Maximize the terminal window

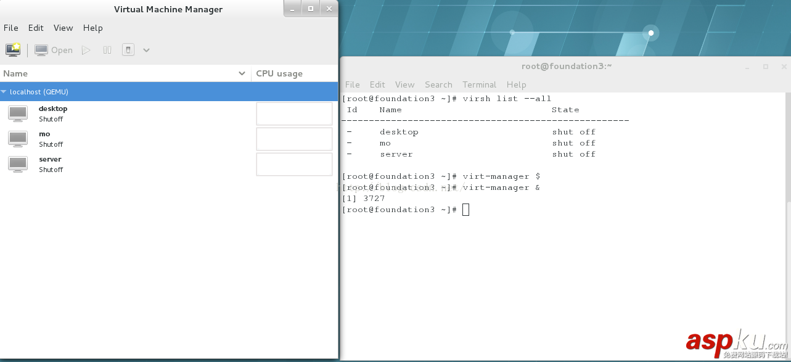[766, 67]
